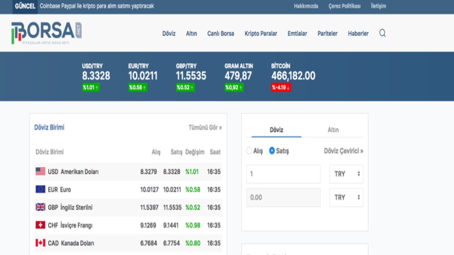Open the Kripto Paralar menu
Viewport: 454px width, 255px height.
pos(261,34)
